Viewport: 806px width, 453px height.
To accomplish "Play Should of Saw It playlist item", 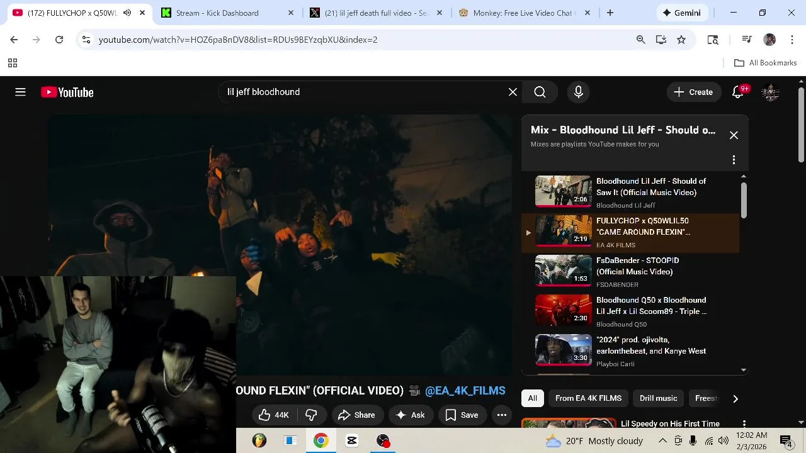I will click(x=630, y=192).
